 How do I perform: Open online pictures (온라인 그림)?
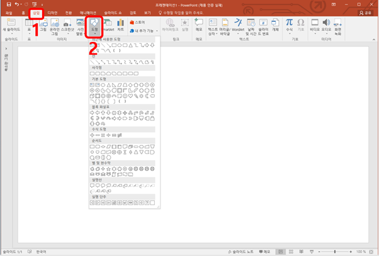click(55, 27)
